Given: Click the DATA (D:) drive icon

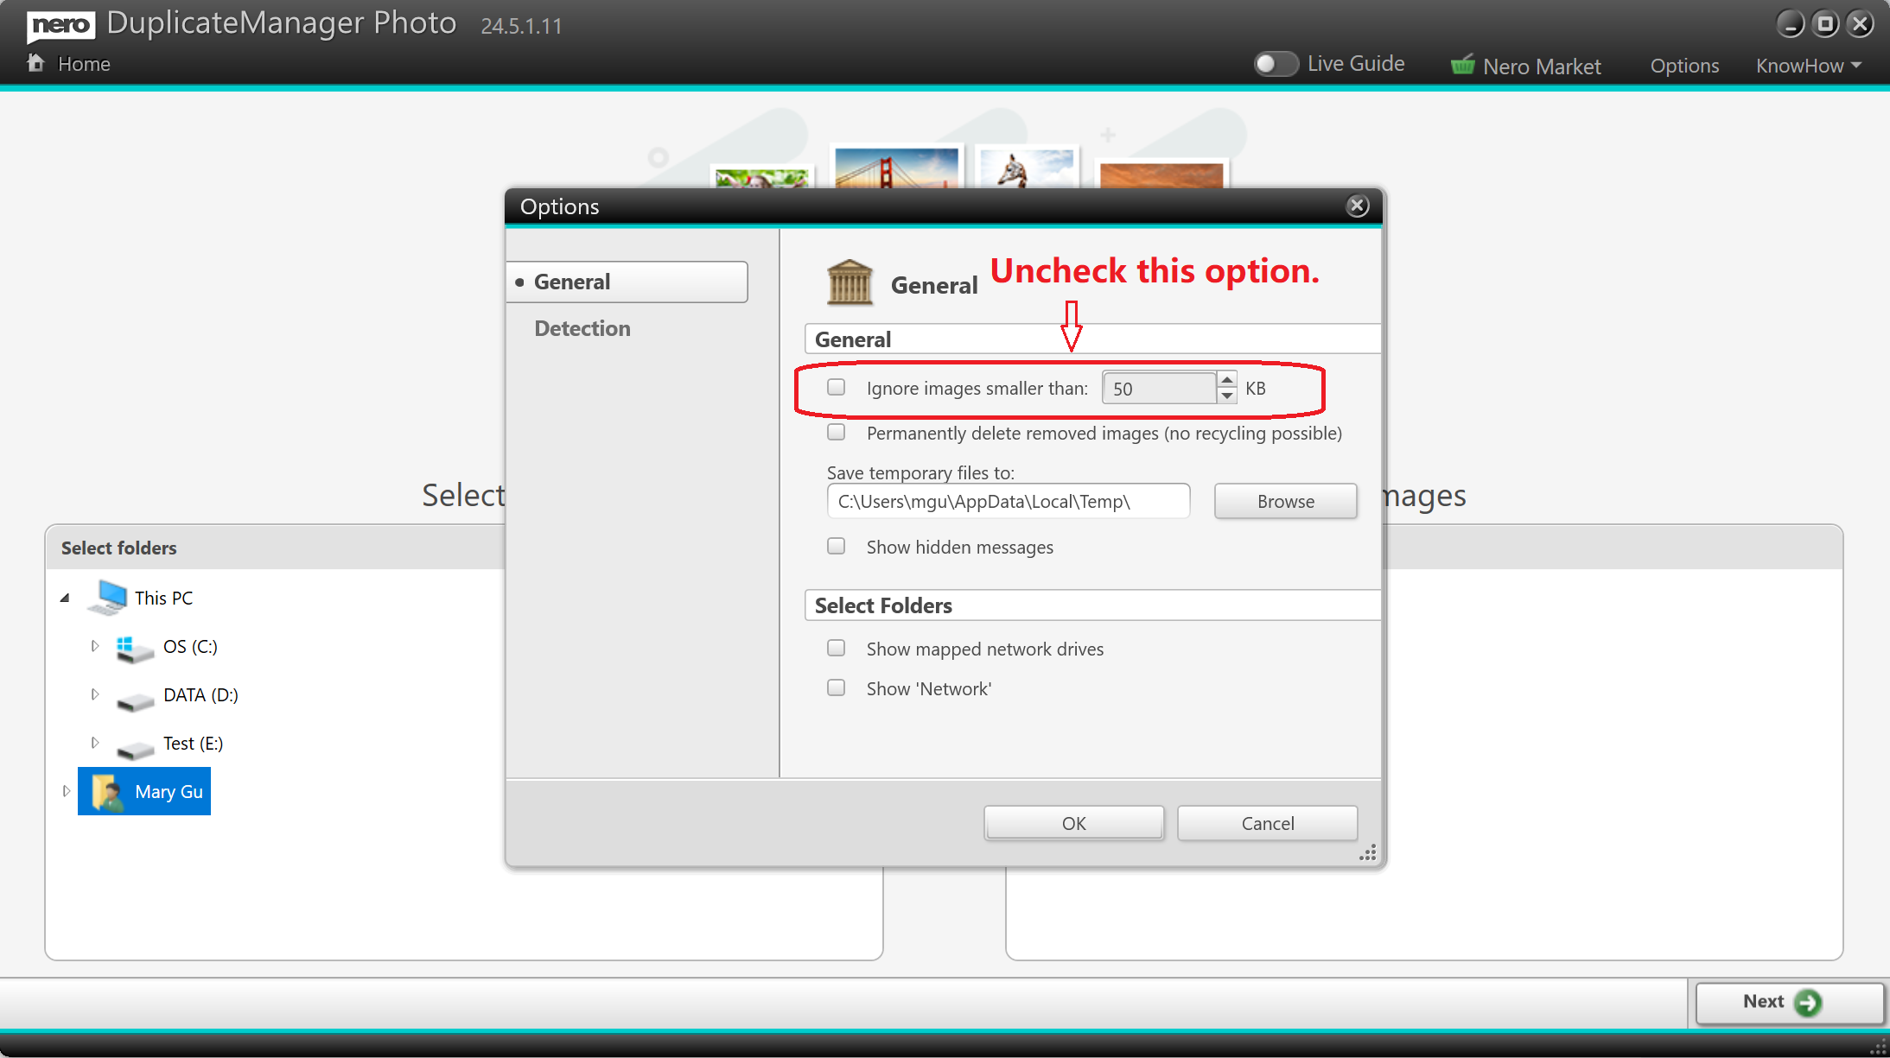Looking at the screenshot, I should pos(134,699).
